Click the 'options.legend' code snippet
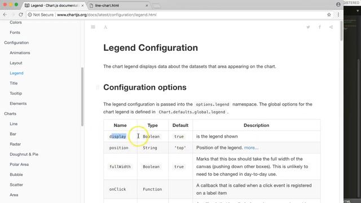This screenshot has height=203, width=361. tap(213, 104)
